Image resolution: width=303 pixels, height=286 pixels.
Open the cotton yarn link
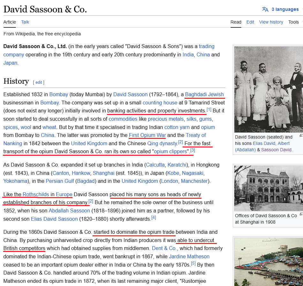tap(177, 127)
